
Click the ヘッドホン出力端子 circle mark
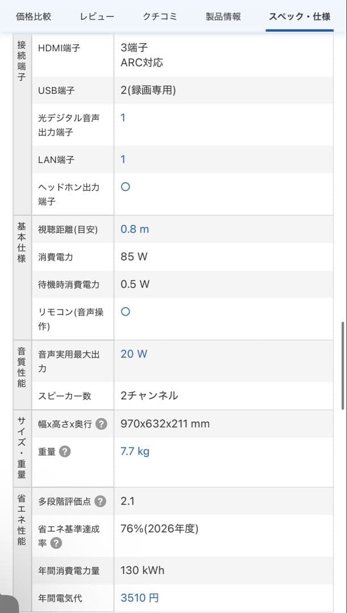(126, 187)
